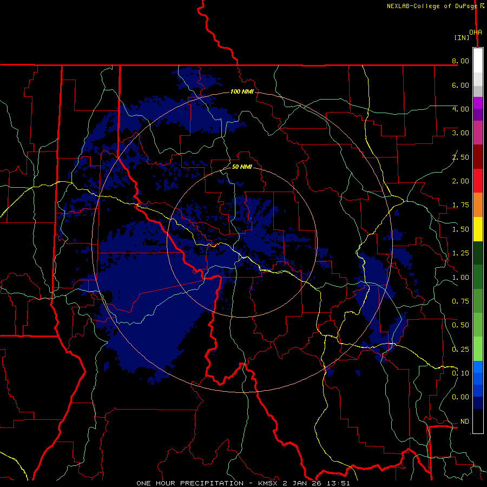Viewport: 487px width, 487px height.
Task: Click the ND legend label
Action: pos(465,422)
